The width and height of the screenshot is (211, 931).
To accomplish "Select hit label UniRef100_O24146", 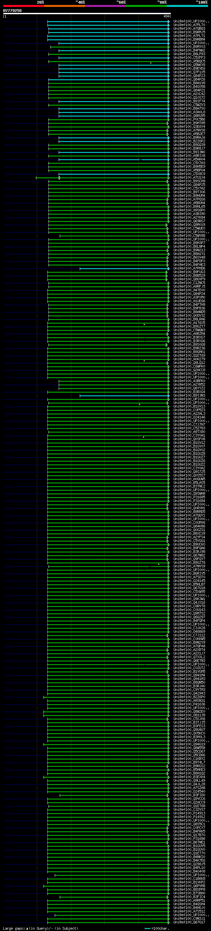I will pos(189,417).
